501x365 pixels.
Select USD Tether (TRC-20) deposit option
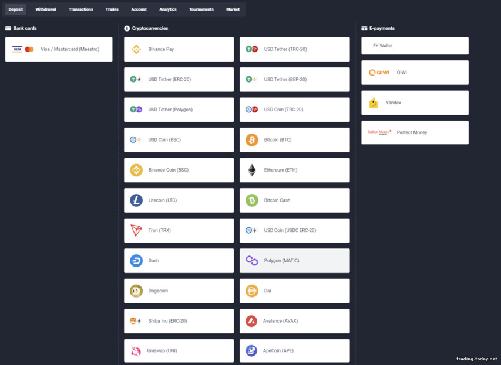point(294,49)
